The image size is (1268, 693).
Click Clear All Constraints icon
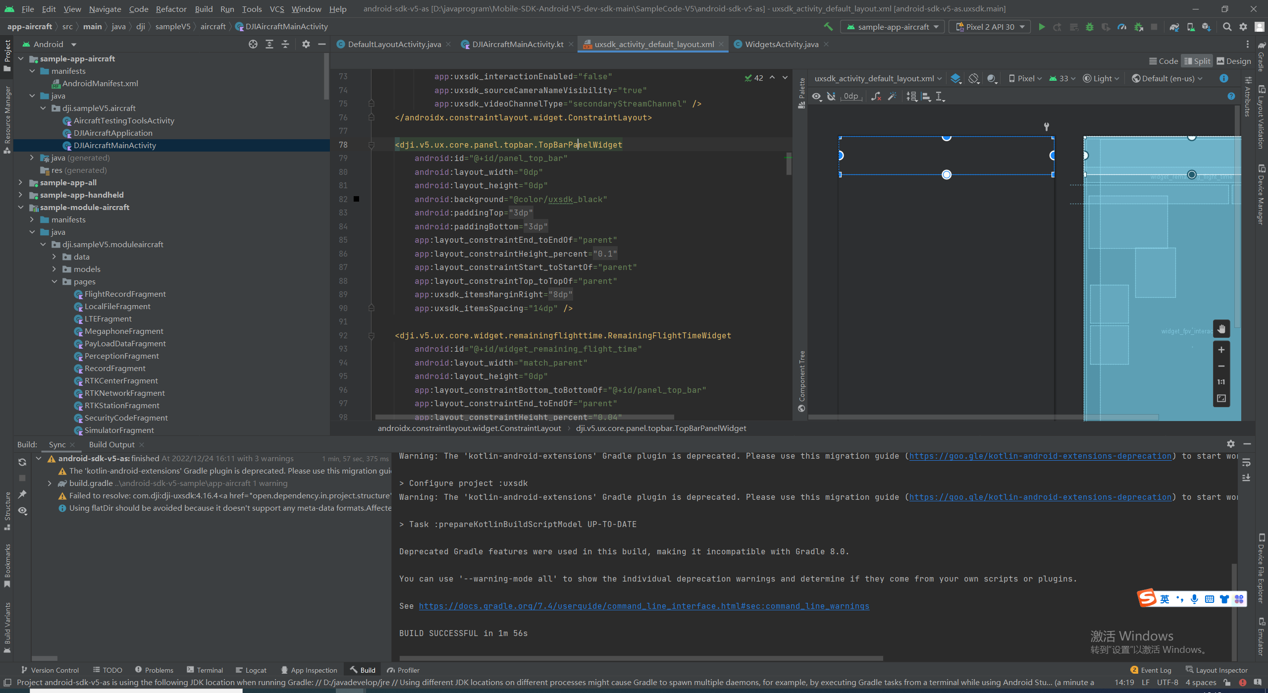tap(876, 97)
